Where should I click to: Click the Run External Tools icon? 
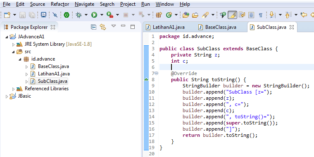(110, 15)
